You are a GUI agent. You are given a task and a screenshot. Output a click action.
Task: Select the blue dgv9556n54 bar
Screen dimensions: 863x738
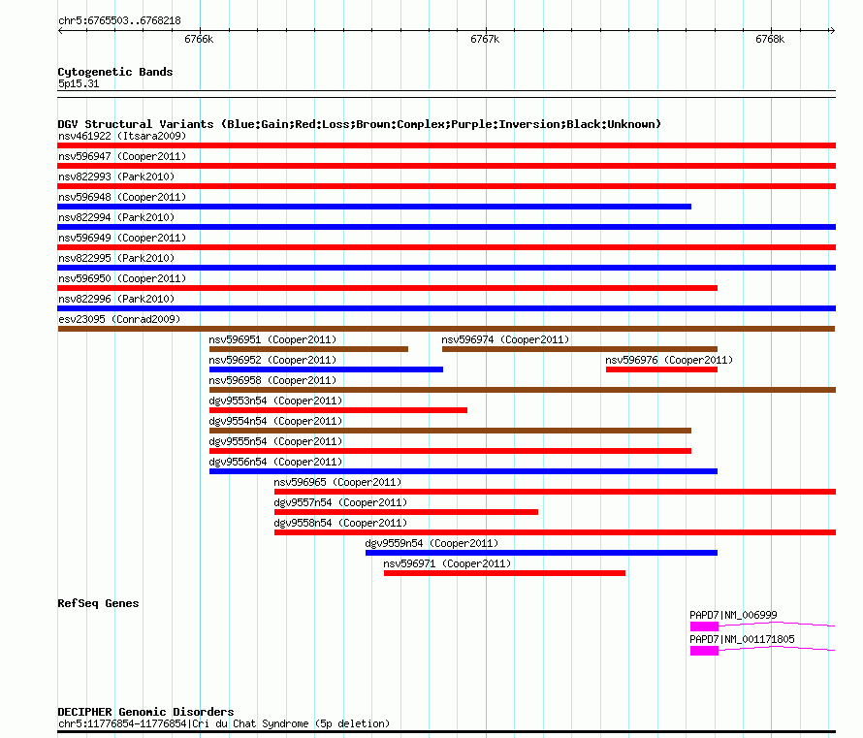pos(463,471)
